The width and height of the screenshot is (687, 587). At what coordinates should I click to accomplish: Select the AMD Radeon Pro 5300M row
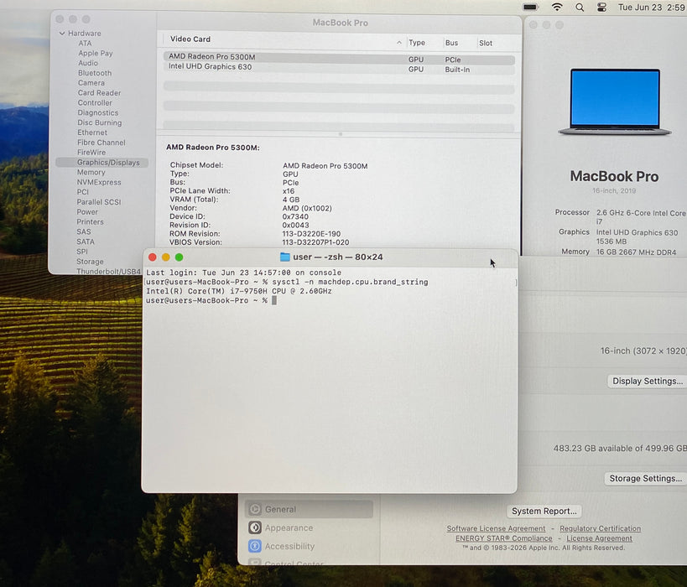pyautogui.click(x=339, y=58)
